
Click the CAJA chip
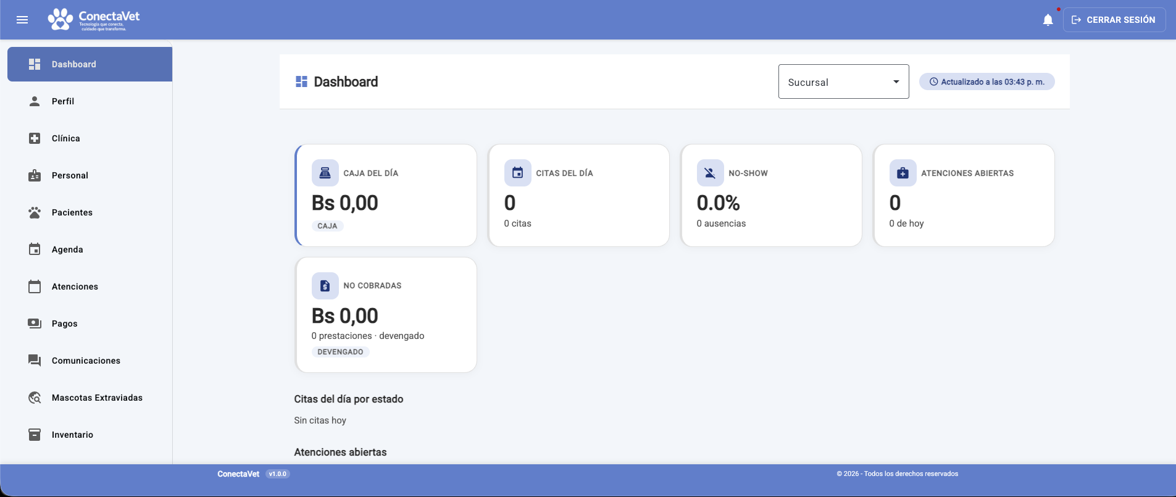[327, 226]
